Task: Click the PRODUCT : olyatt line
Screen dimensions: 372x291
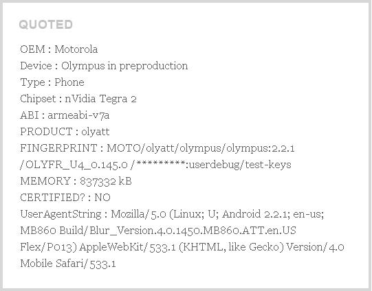Action: (65, 132)
